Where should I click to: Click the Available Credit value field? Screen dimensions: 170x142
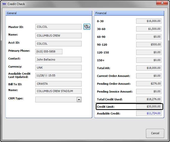pos(149,113)
